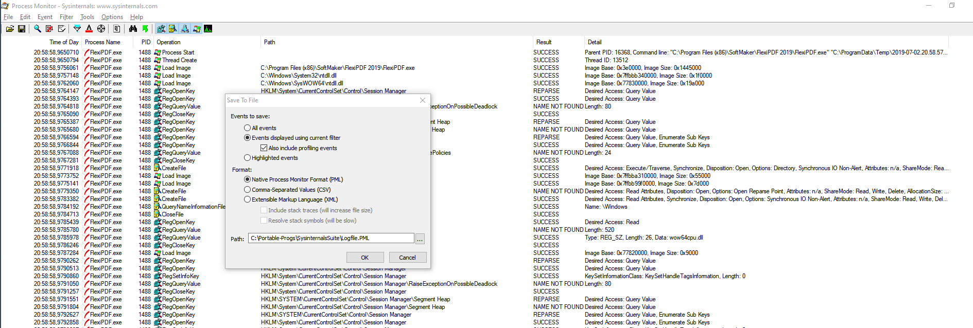
Task: Click detail text Name: \Windows
Action: pyautogui.click(x=606, y=207)
